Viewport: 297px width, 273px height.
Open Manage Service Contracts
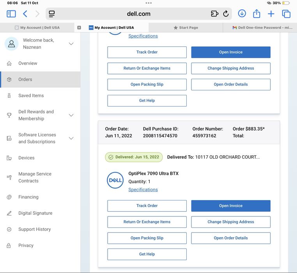(x=40, y=177)
